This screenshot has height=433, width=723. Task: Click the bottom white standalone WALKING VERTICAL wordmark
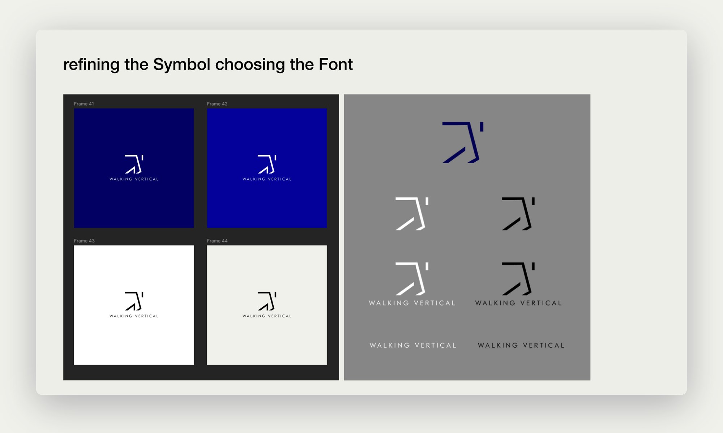tap(413, 345)
